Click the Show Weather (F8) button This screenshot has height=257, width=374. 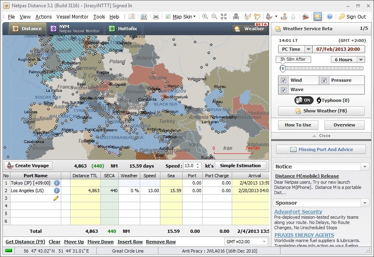point(321,111)
